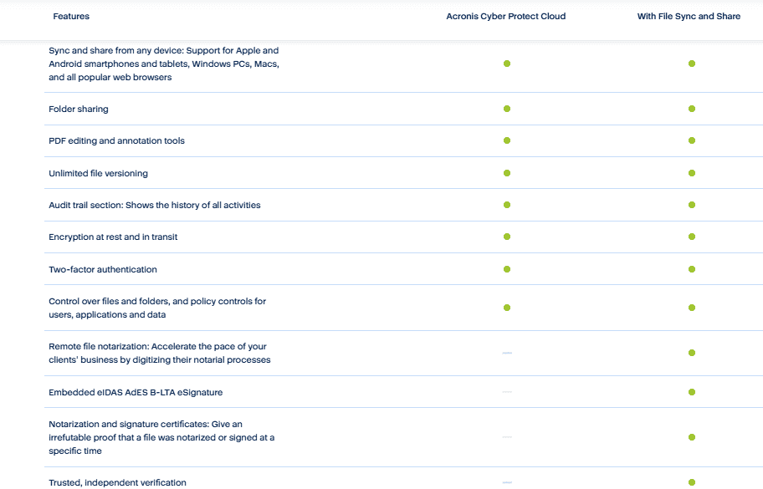This screenshot has height=489, width=763.
Task: Click the "With File Sync and Share" header
Action: point(689,16)
